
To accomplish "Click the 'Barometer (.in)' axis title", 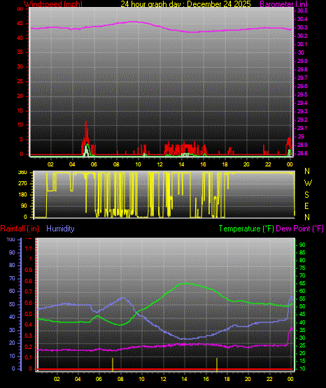I will click(283, 4).
